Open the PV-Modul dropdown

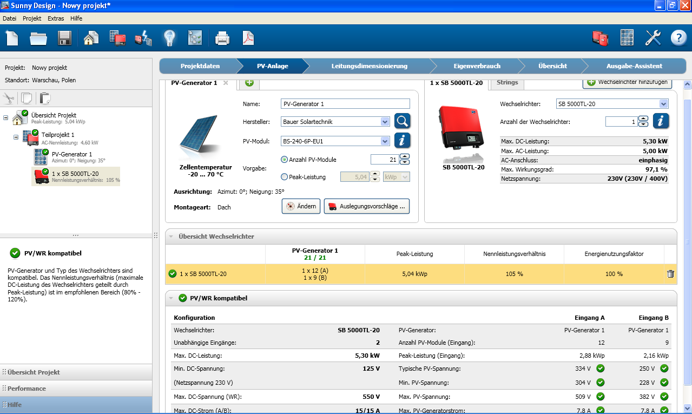tap(385, 141)
